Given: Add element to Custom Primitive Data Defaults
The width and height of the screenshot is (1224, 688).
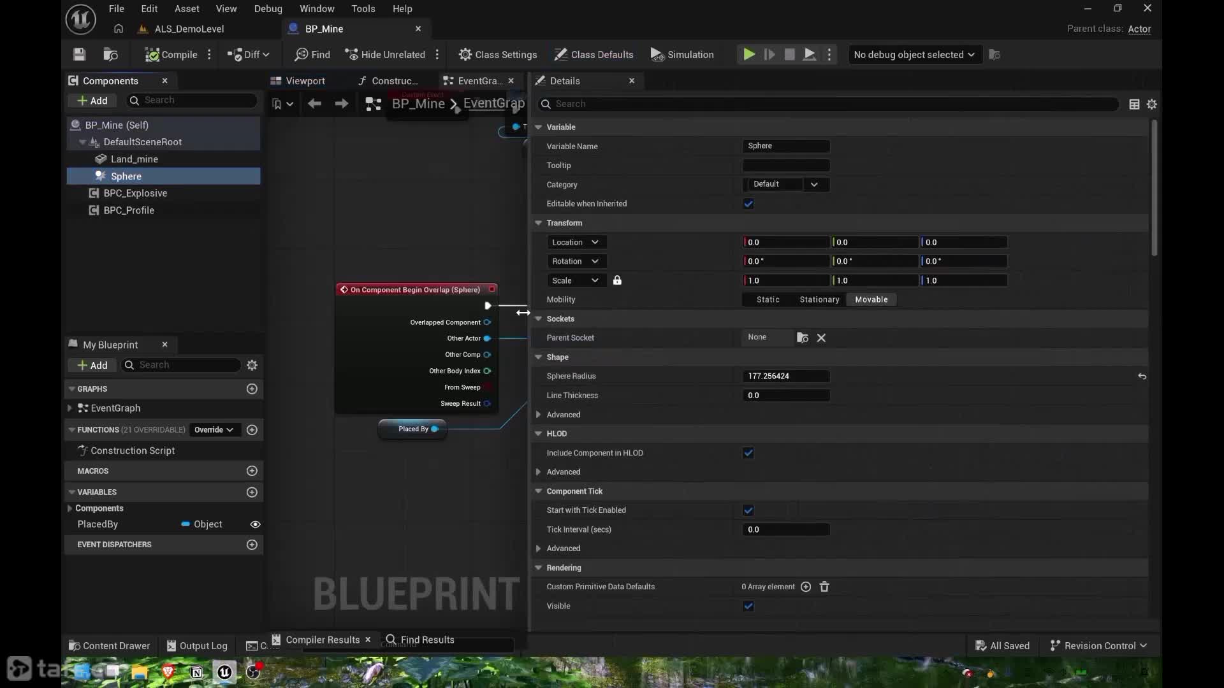Looking at the screenshot, I should coord(806,587).
